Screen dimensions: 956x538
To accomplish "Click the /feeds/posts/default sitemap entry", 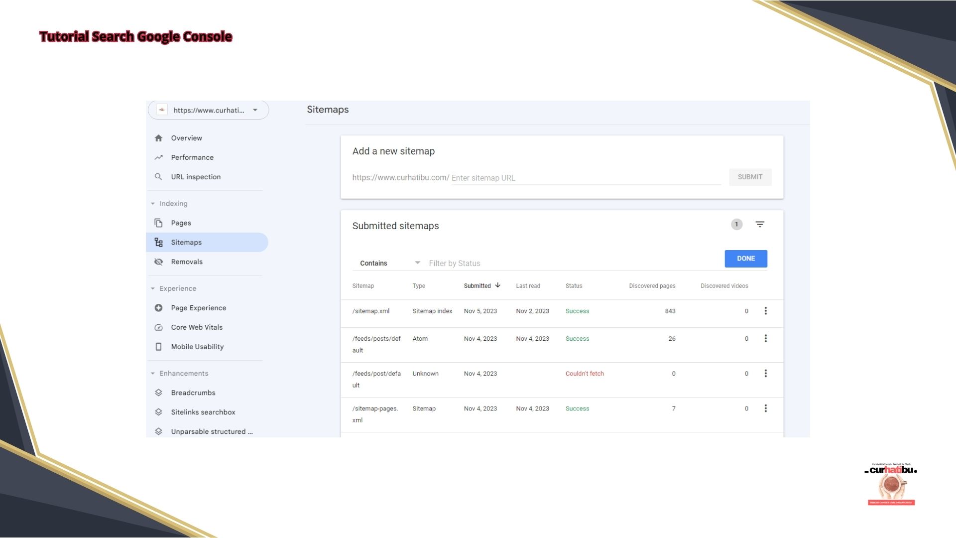I will [x=376, y=344].
